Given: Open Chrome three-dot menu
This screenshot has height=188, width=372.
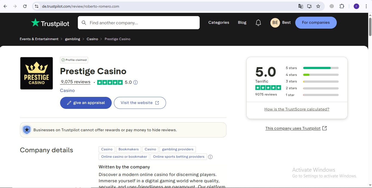Looking at the screenshot, I should point(366,6).
